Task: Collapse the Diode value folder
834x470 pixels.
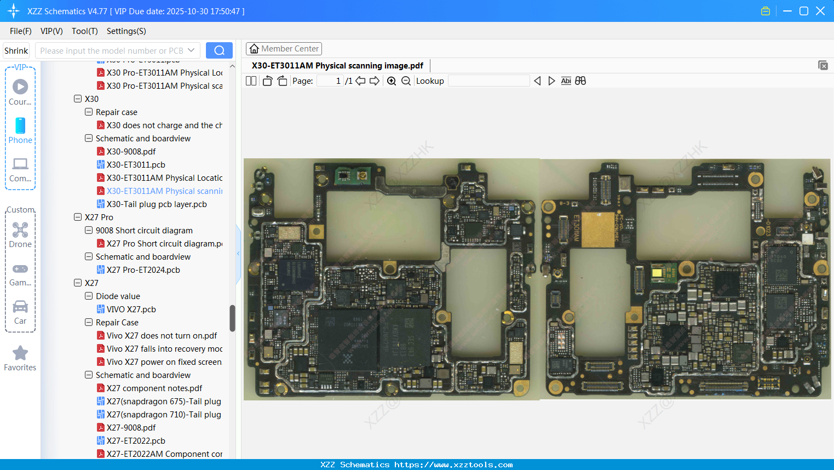Action: pos(89,296)
